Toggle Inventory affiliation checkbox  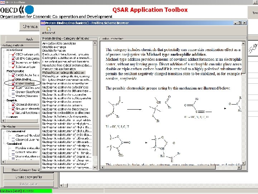(13, 63)
